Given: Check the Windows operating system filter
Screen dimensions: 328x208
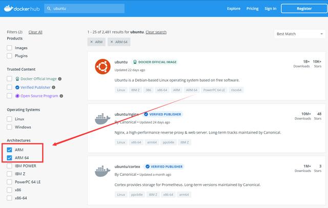Looking at the screenshot, I should click(9, 127).
